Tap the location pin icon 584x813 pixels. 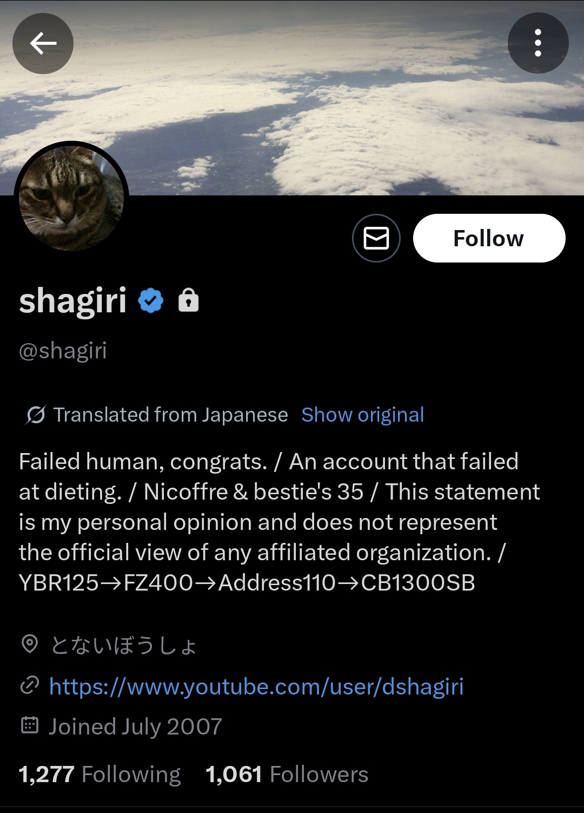click(30, 644)
